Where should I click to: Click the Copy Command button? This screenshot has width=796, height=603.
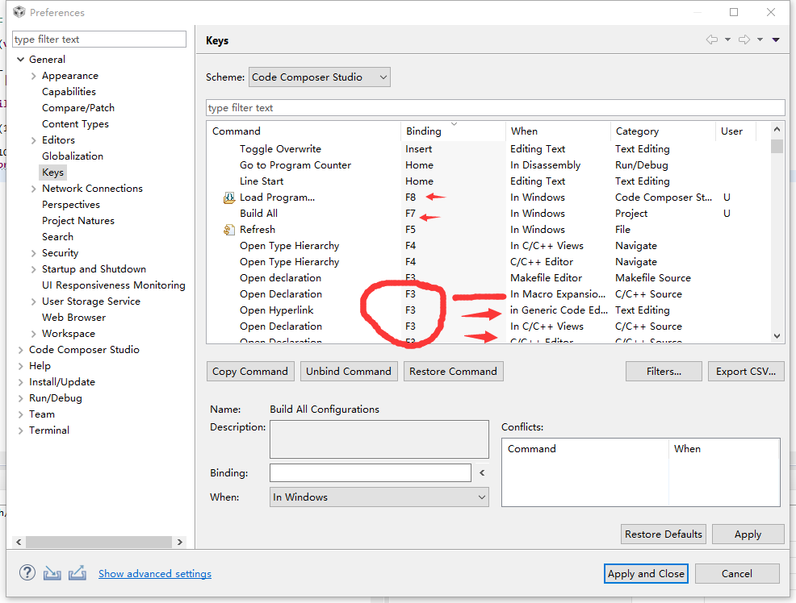coord(249,372)
